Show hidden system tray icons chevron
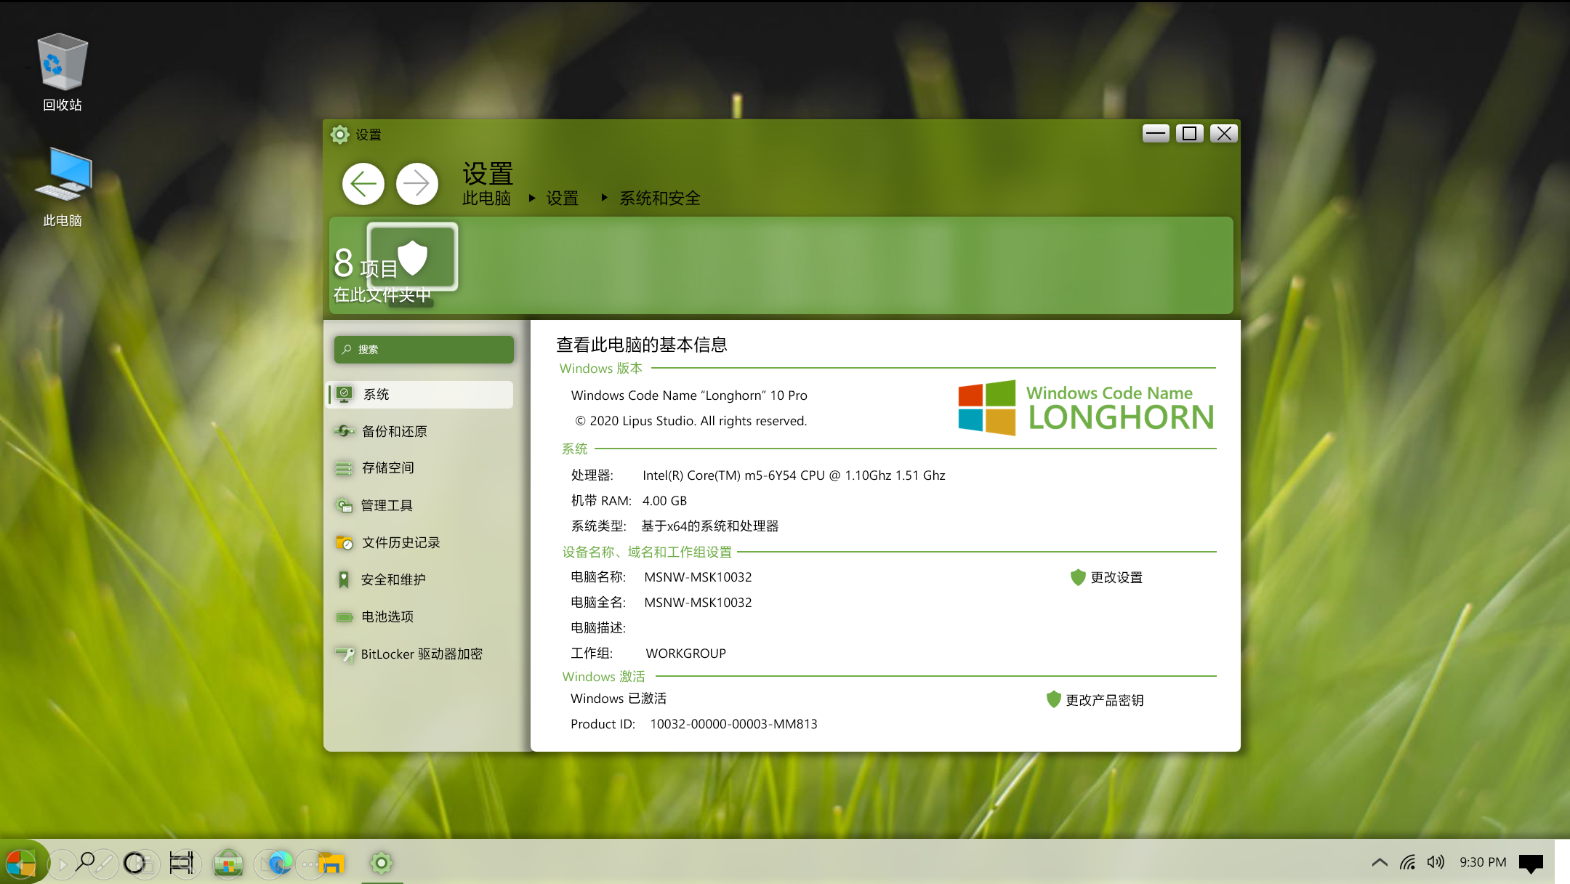 [1379, 862]
